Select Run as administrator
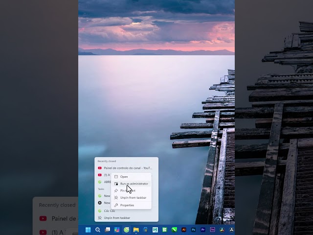Viewport: 313px width, 235px height. [x=131, y=184]
